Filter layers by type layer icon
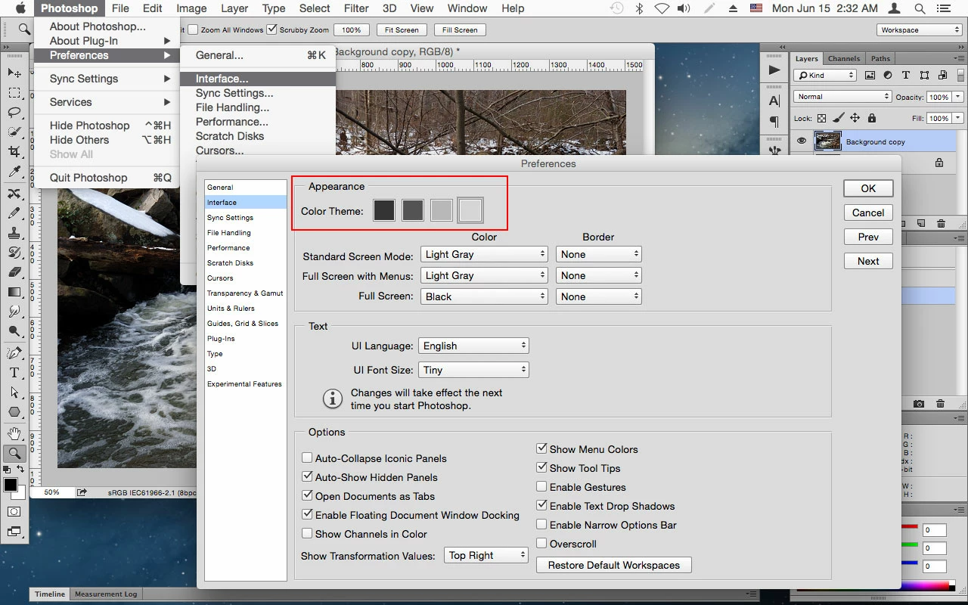This screenshot has width=968, height=605. pos(906,76)
